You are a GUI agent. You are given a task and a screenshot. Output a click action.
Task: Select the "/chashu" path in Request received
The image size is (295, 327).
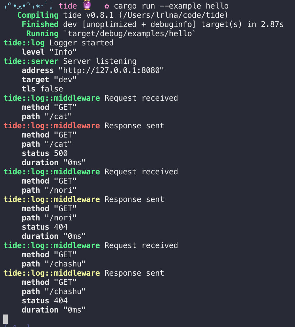coord(65,264)
